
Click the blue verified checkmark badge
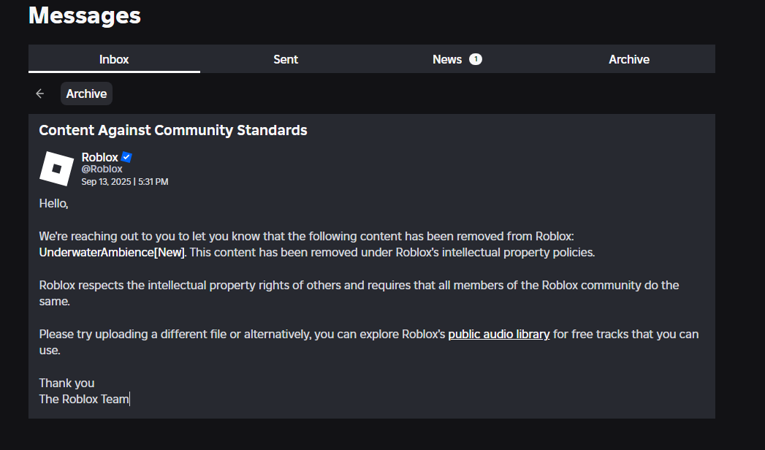click(x=127, y=157)
